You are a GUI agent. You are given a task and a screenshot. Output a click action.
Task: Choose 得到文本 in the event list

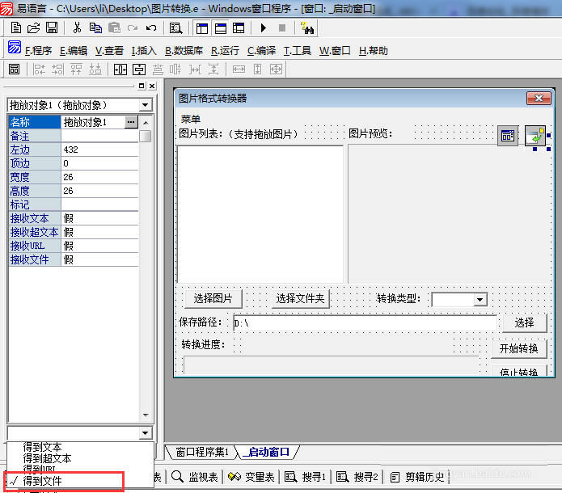(42, 447)
